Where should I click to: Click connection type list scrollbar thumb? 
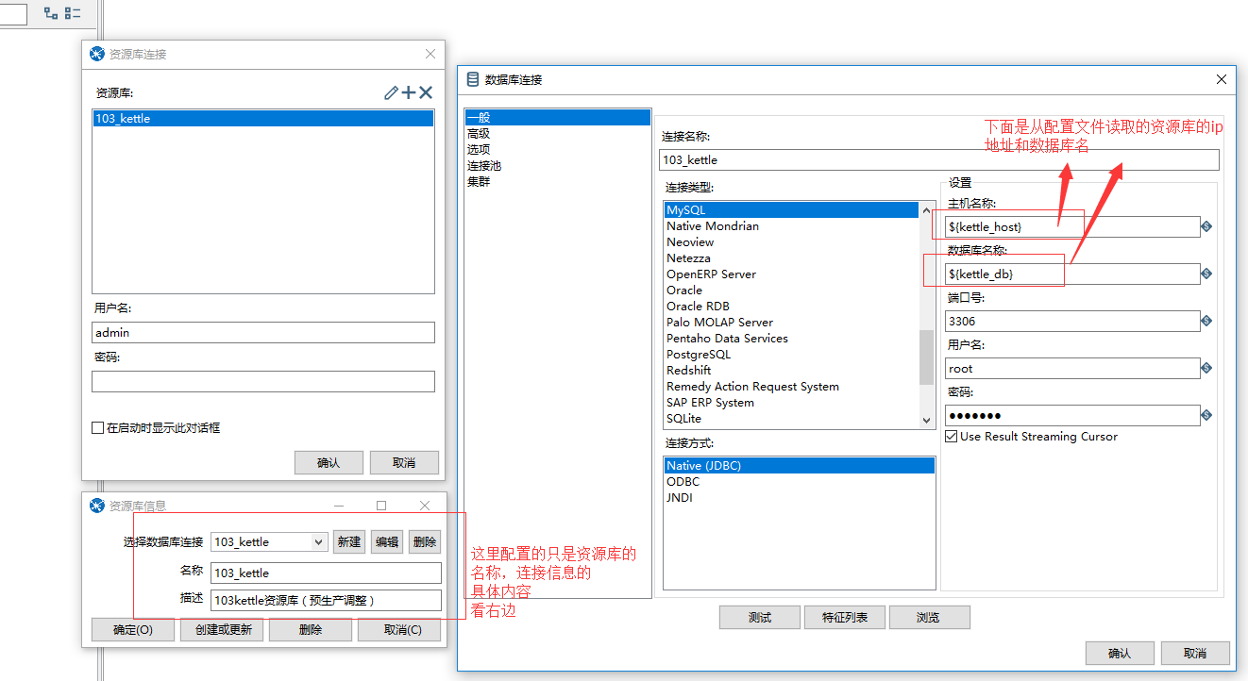click(x=926, y=357)
